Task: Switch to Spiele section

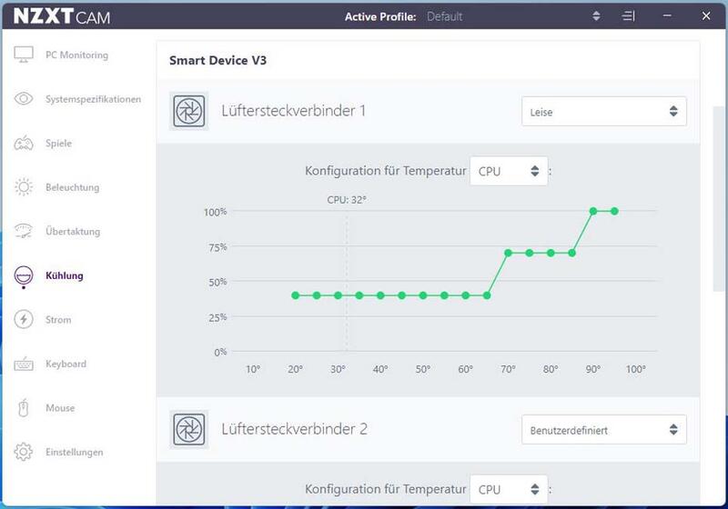Action: pyautogui.click(x=58, y=144)
